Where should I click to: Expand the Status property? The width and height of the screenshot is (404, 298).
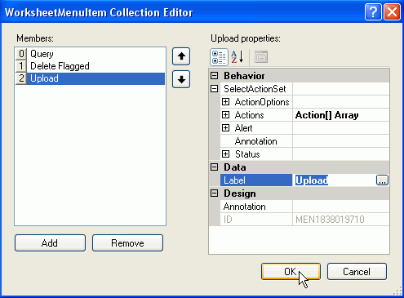(225, 154)
